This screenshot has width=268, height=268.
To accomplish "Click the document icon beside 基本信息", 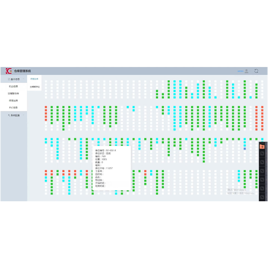I will [x=9, y=79].
